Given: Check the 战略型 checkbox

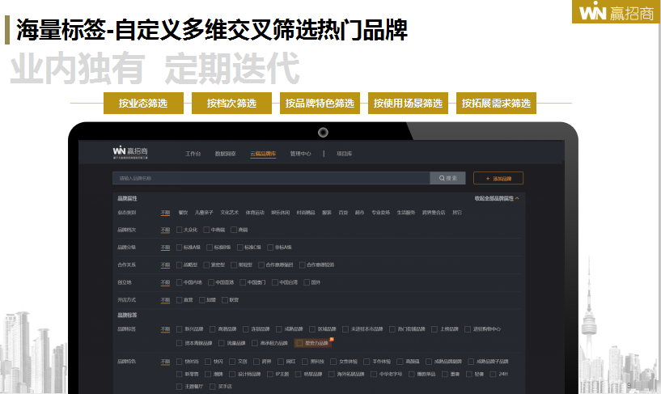Looking at the screenshot, I should coord(179,265).
